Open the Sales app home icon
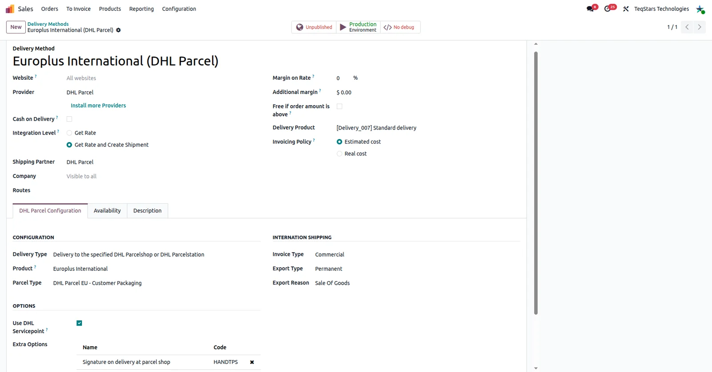 click(10, 9)
